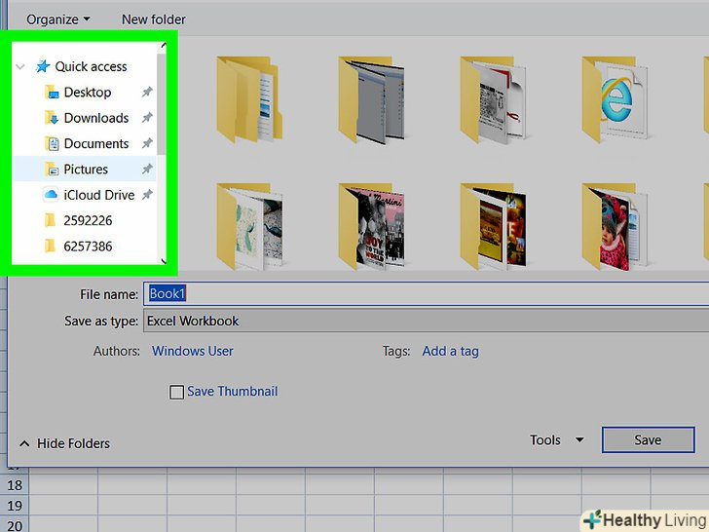
Task: Collapse the pane with Hide Folders
Action: coord(64,443)
